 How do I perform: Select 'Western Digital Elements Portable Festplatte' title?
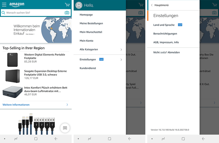coord(45,56)
